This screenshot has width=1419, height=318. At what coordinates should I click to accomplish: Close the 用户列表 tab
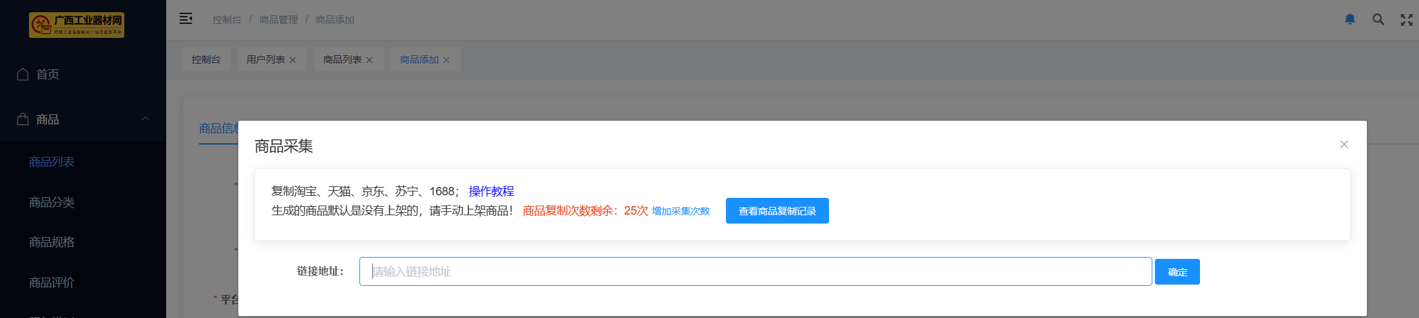[292, 60]
